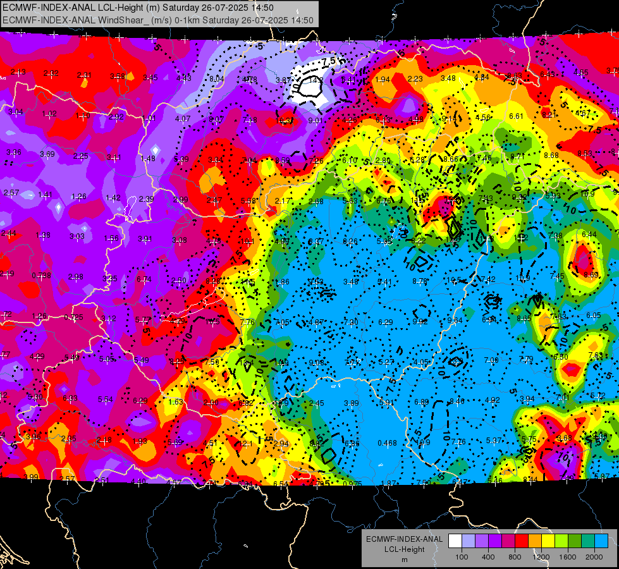Click the legend tick value "800"
The width and height of the screenshot is (619, 569).
pos(515,557)
